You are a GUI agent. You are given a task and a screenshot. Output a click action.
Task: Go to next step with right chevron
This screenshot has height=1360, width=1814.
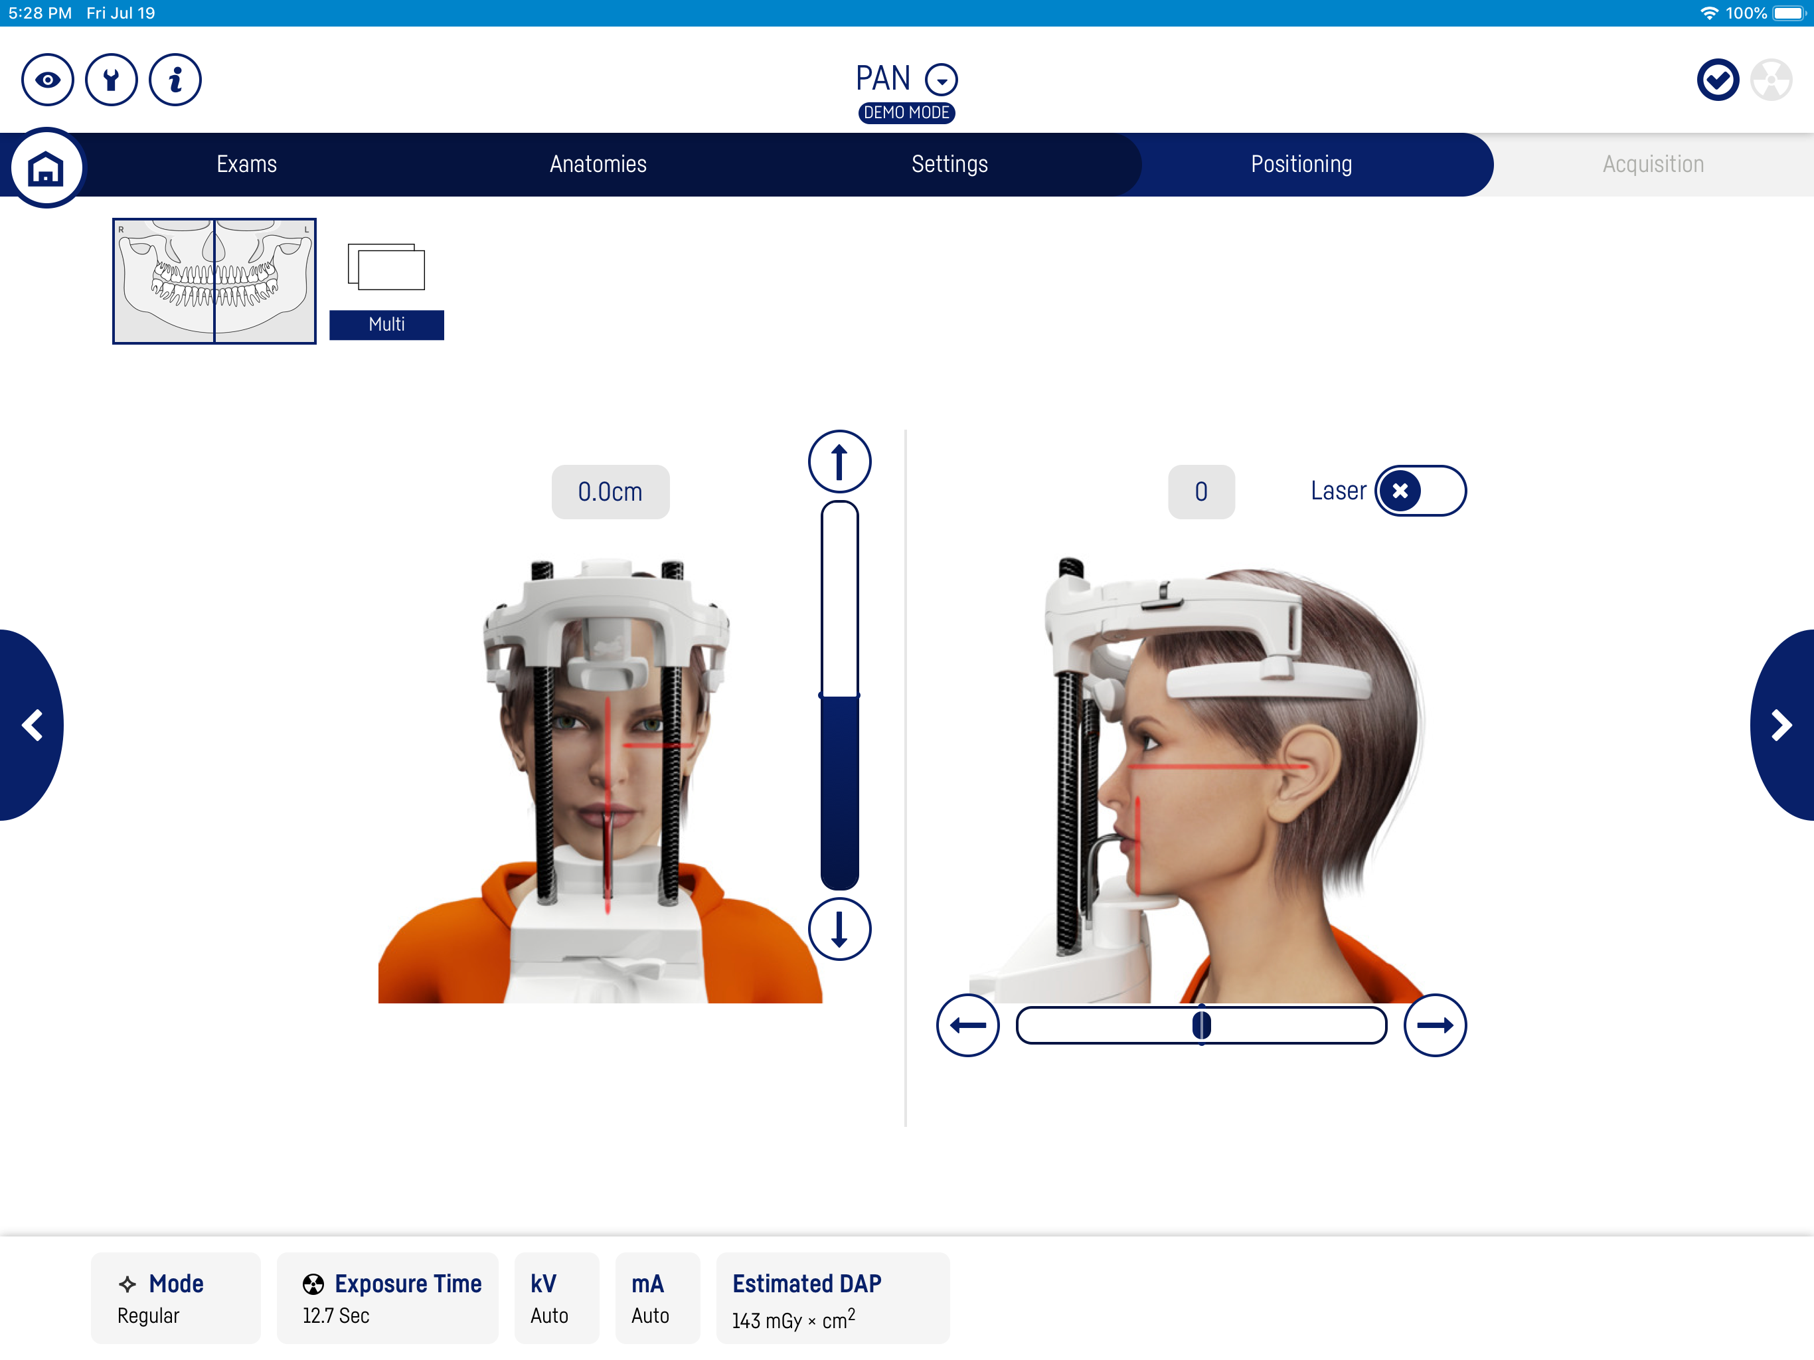pos(1781,725)
